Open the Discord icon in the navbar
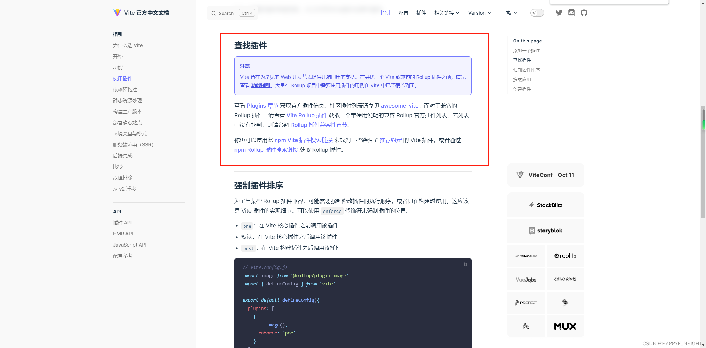 coord(571,13)
